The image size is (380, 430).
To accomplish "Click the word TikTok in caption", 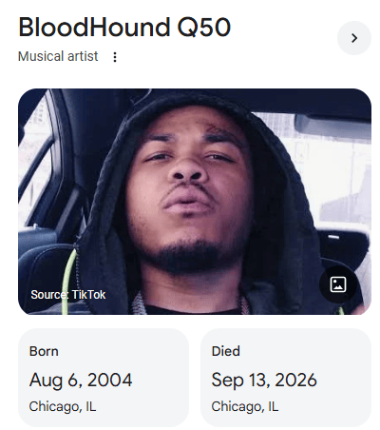I will (88, 295).
